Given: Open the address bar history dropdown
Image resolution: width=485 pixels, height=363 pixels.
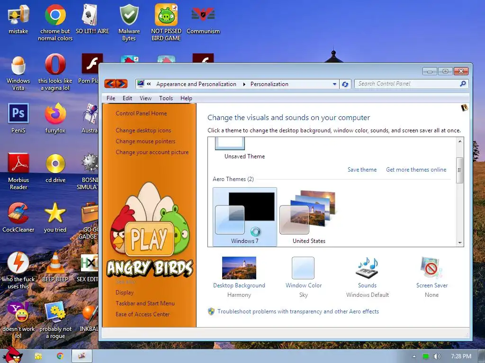Looking at the screenshot, I should point(334,84).
